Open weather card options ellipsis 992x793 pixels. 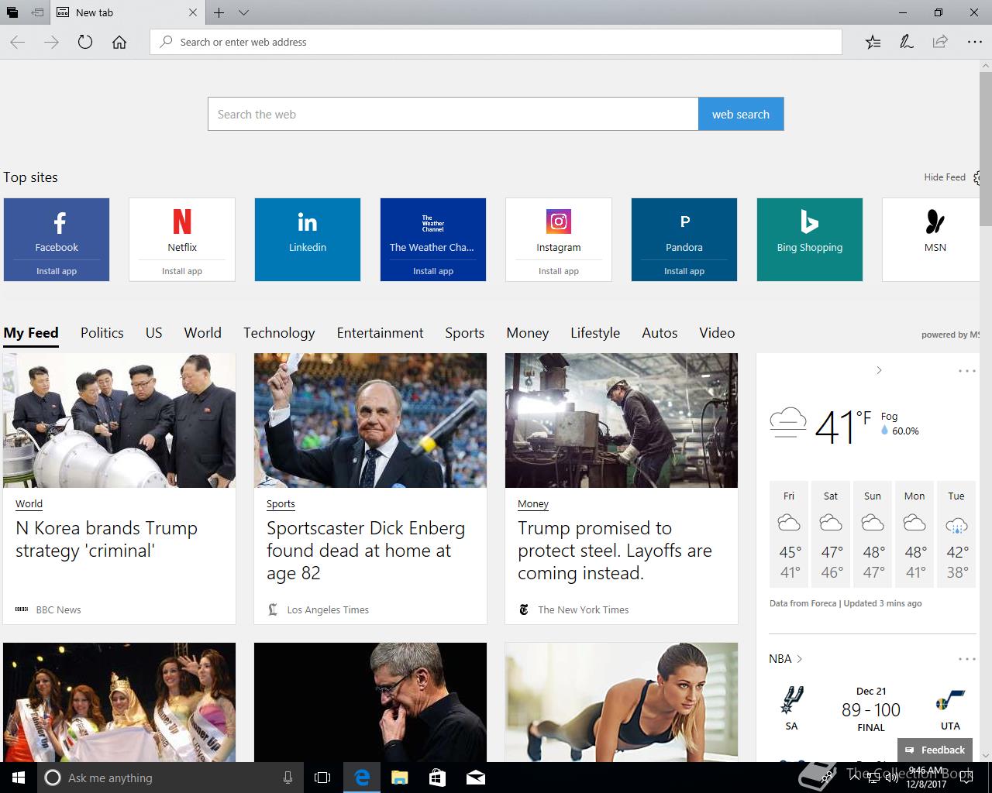[x=967, y=371]
